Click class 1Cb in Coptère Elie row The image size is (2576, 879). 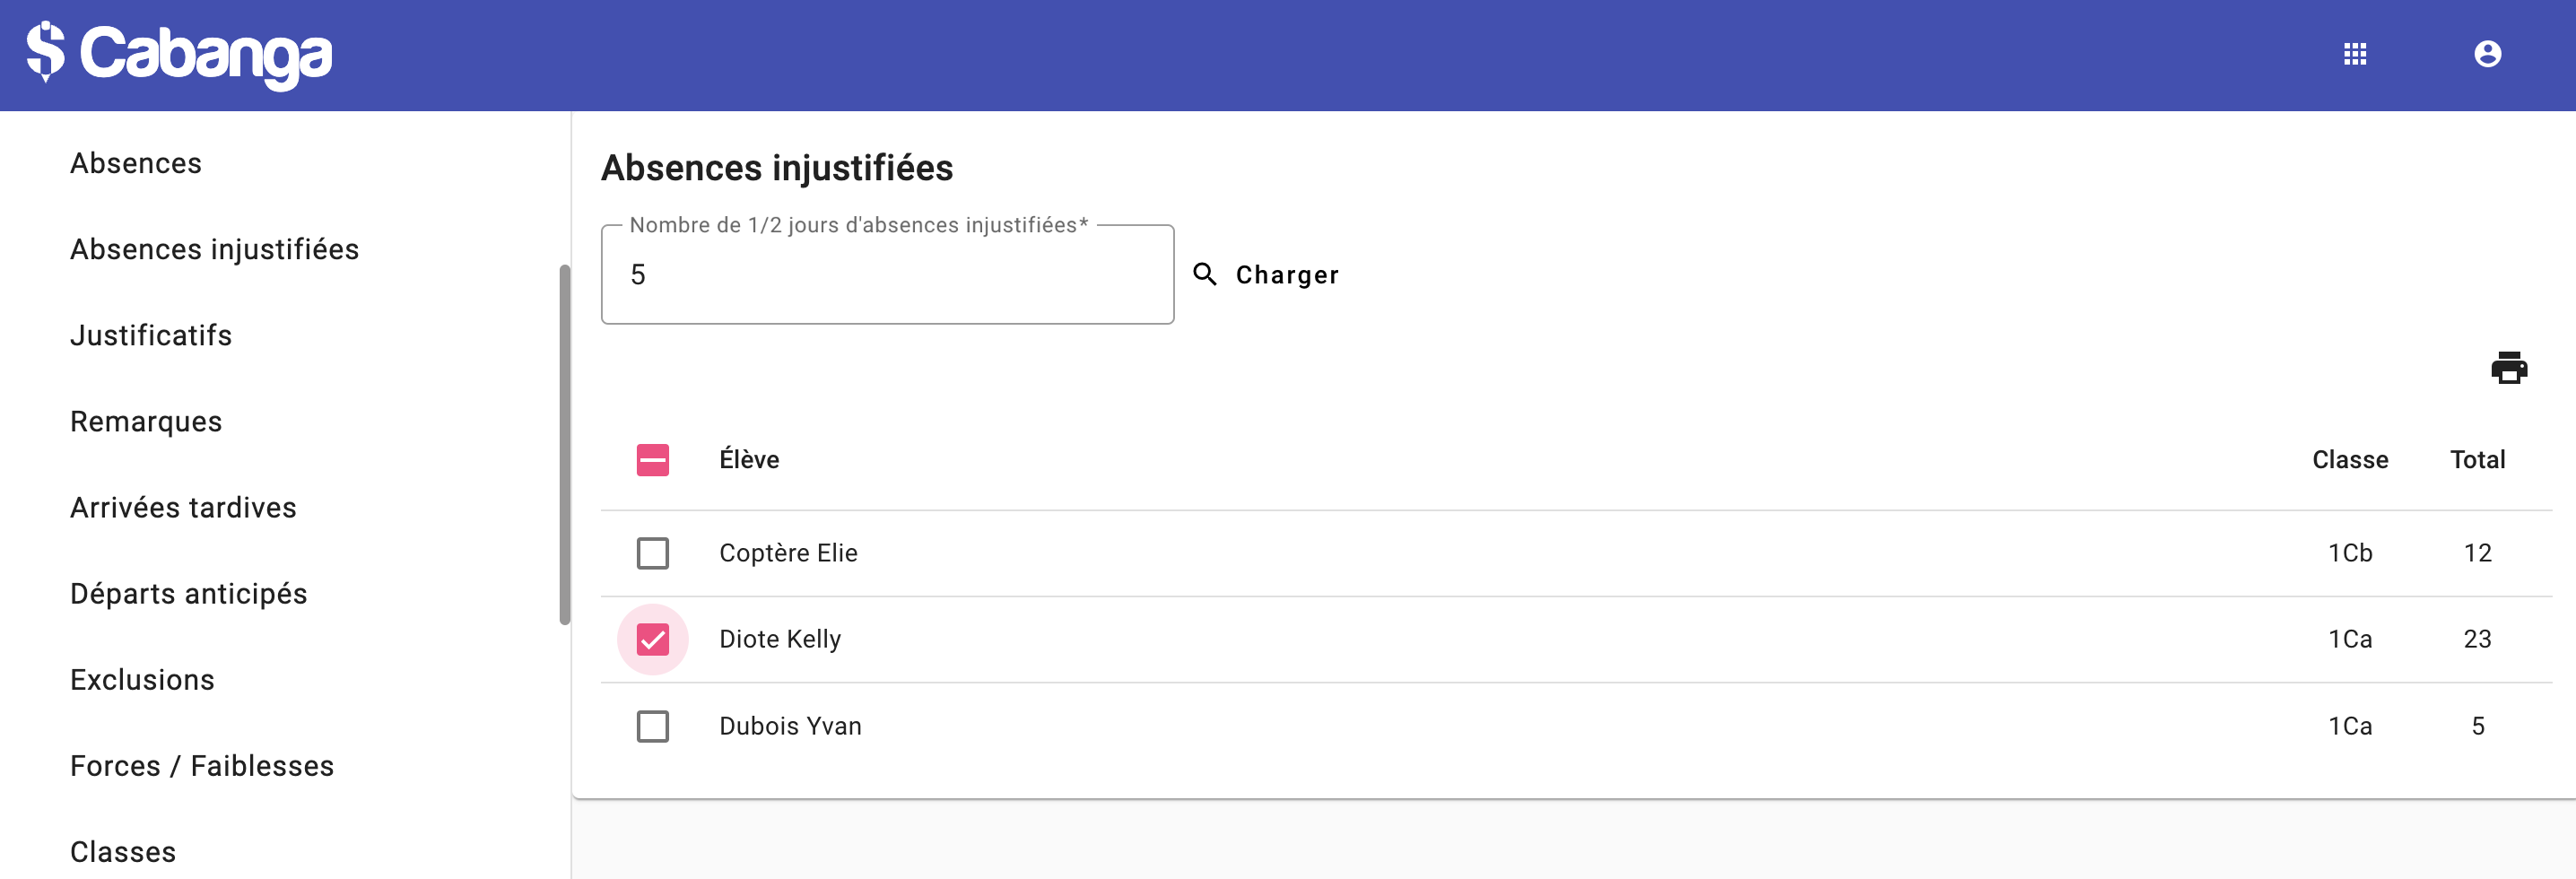click(2350, 553)
